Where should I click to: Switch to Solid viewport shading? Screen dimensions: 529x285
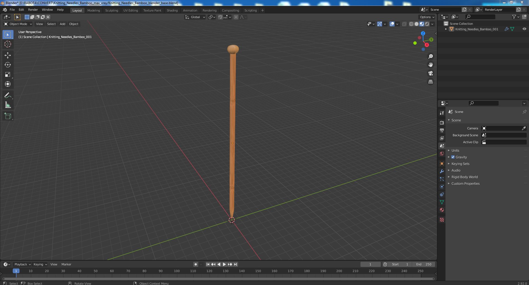click(417, 24)
